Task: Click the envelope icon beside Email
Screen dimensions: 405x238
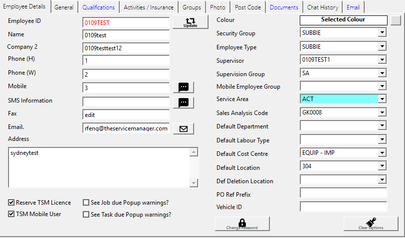Action: tap(183, 128)
